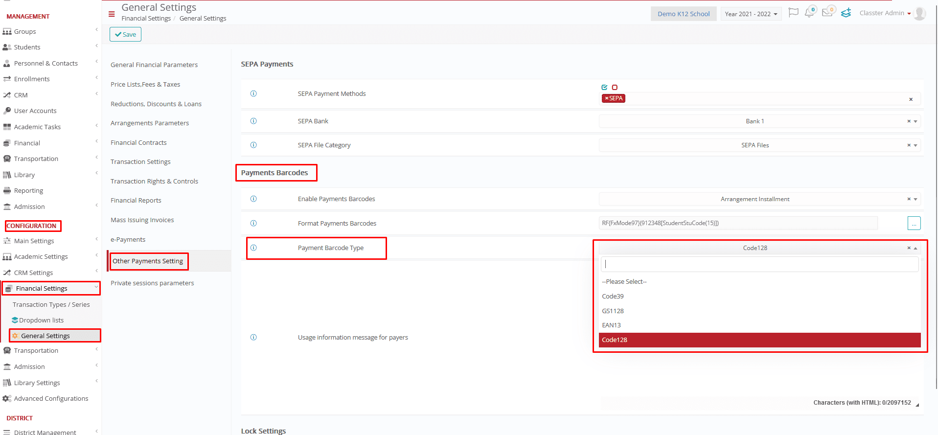Click info icon for Usage information message

tap(253, 337)
